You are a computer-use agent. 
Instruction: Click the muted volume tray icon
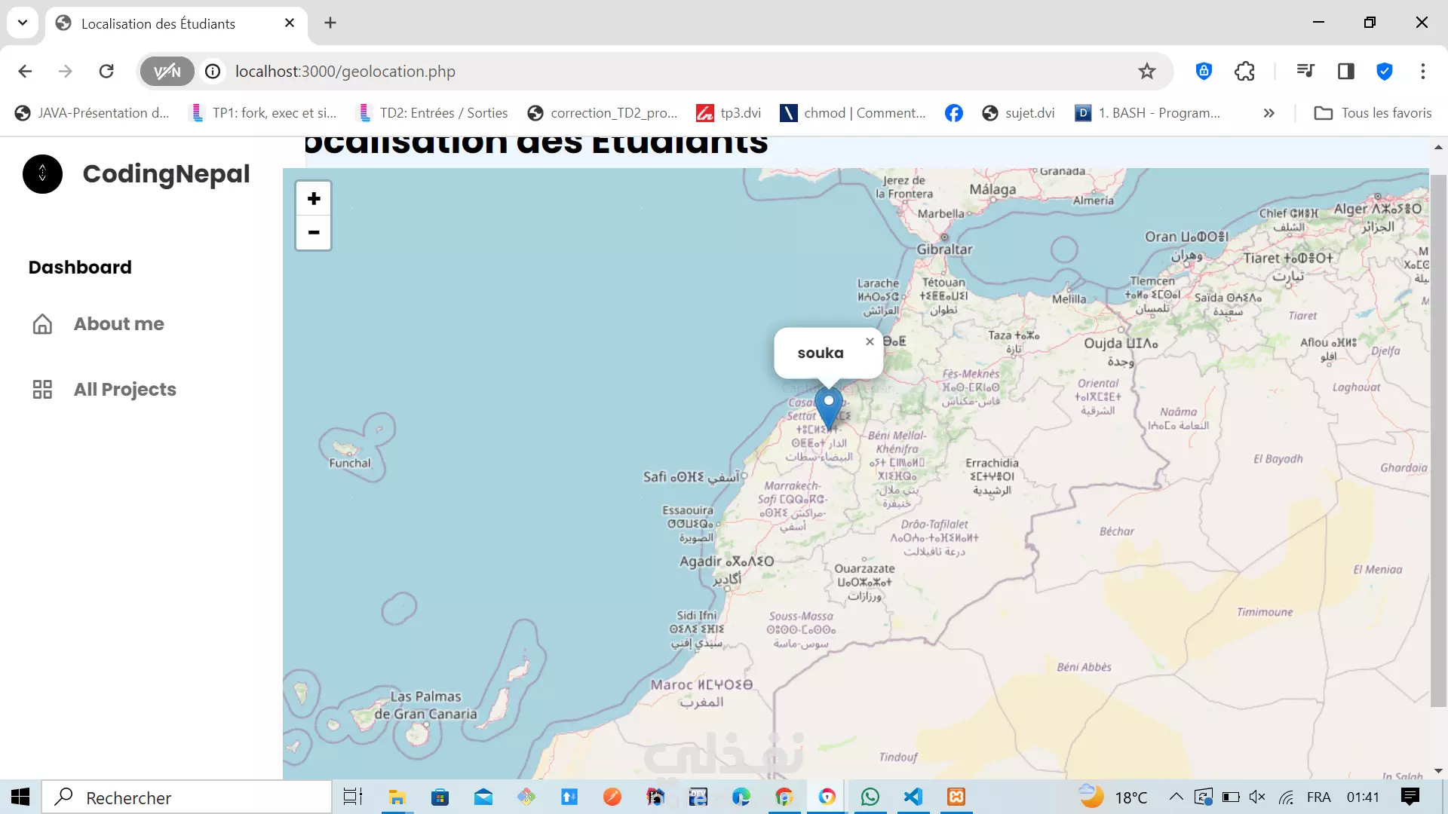click(x=1257, y=797)
